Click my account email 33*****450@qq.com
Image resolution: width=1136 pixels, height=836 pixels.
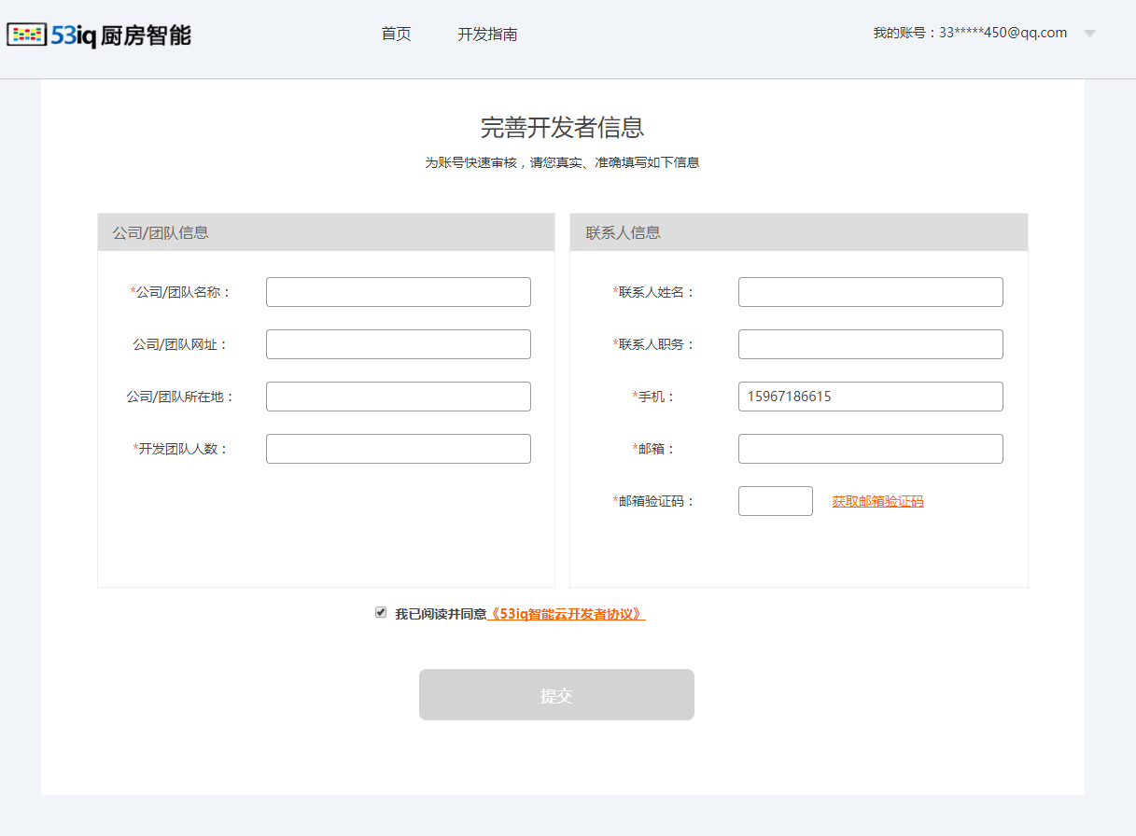[x=970, y=33]
